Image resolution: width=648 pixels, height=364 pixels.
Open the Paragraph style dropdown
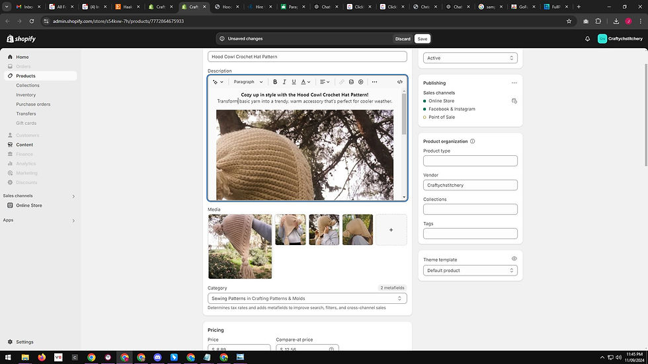(248, 82)
